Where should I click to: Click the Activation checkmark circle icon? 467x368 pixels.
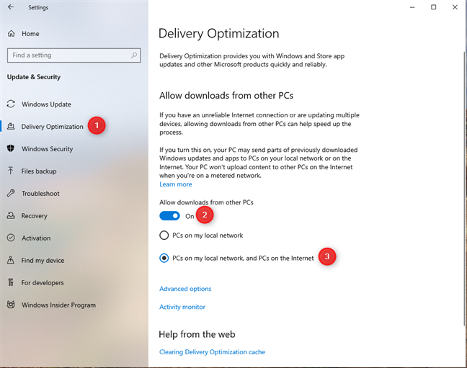[11, 238]
